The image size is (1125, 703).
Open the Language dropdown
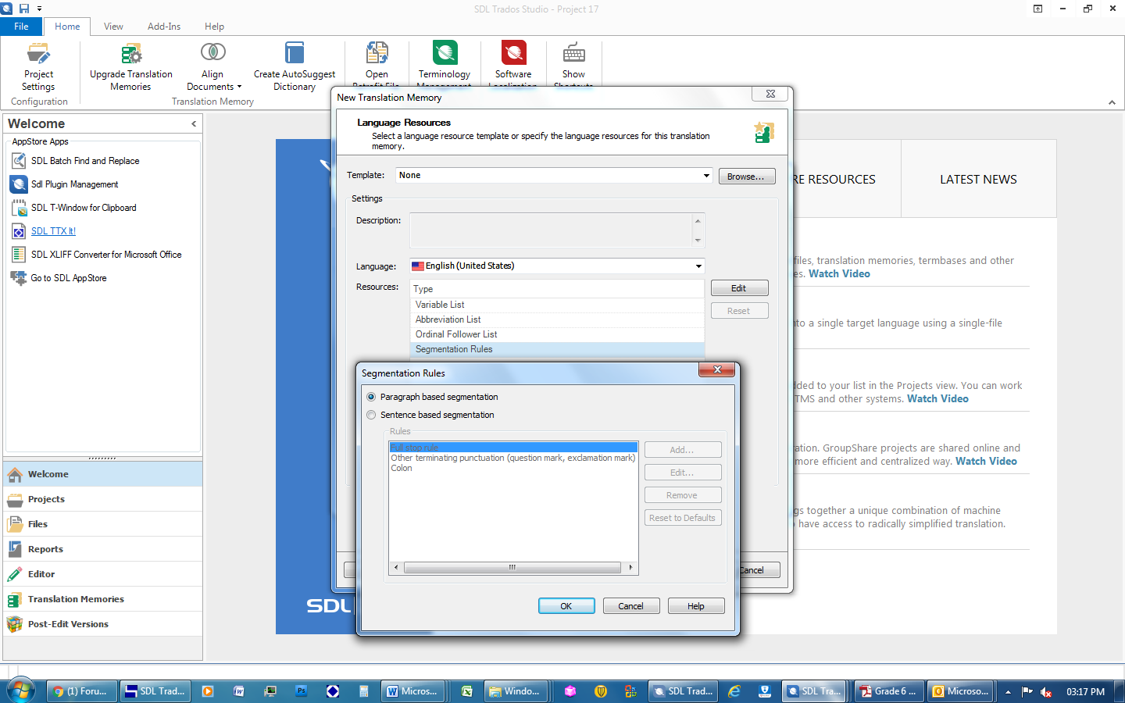[698, 266]
